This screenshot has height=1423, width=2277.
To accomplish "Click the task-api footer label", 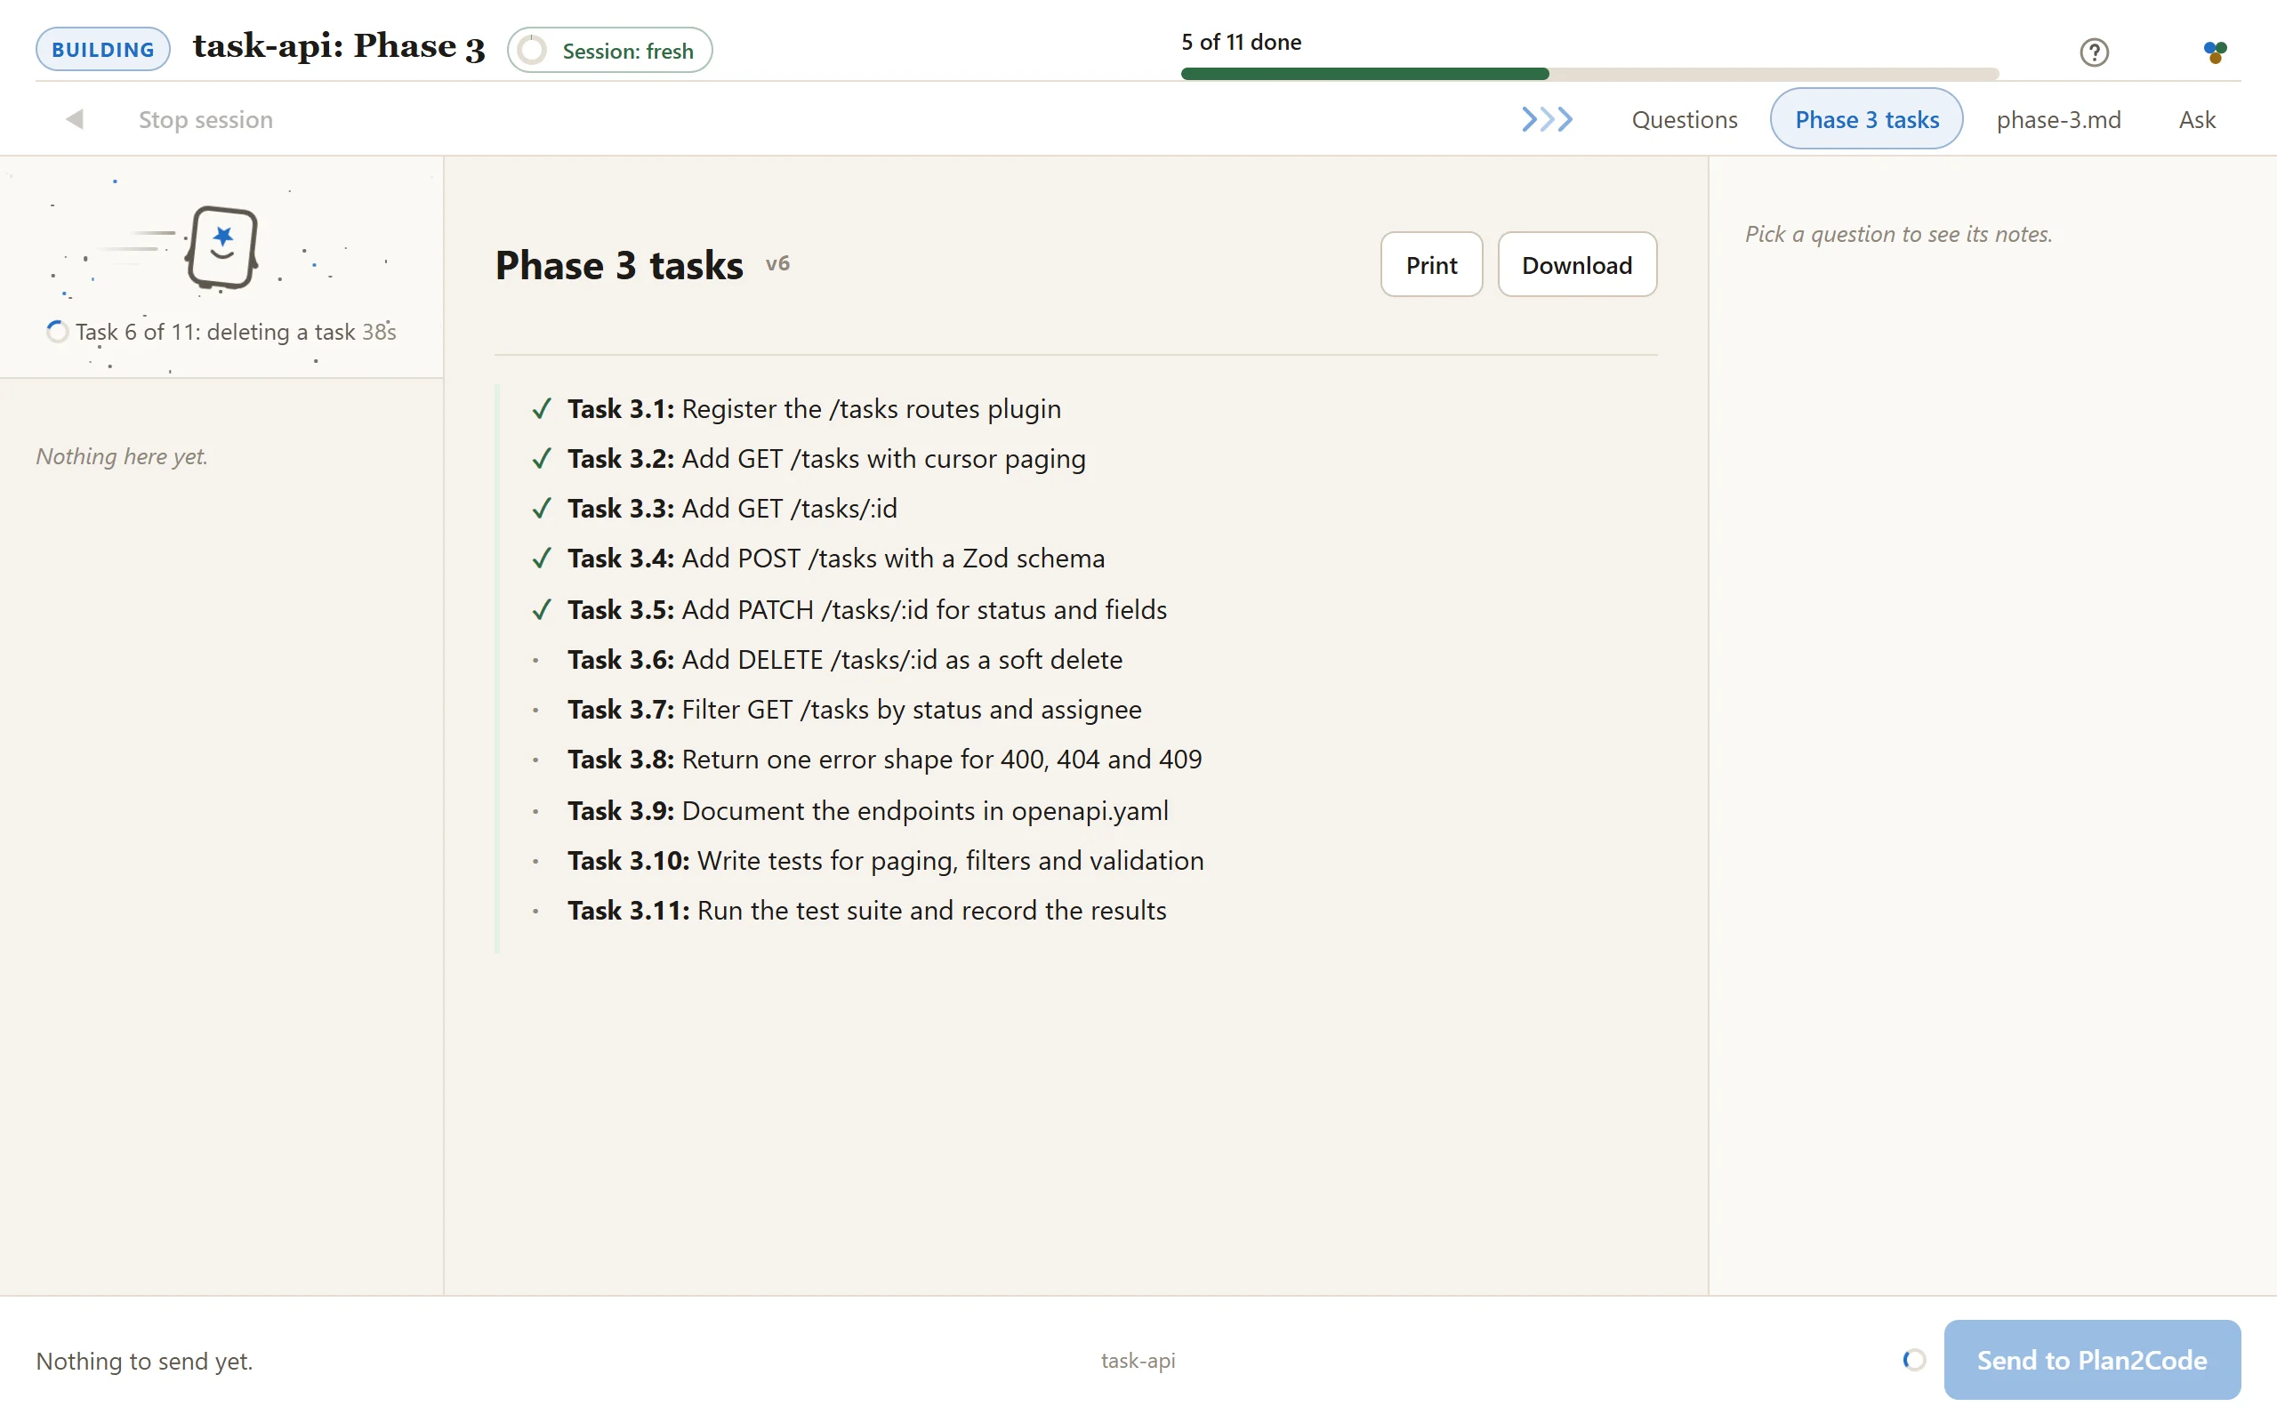I will (x=1138, y=1361).
